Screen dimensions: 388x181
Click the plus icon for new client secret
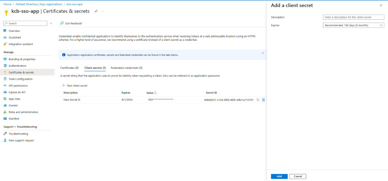coord(63,86)
